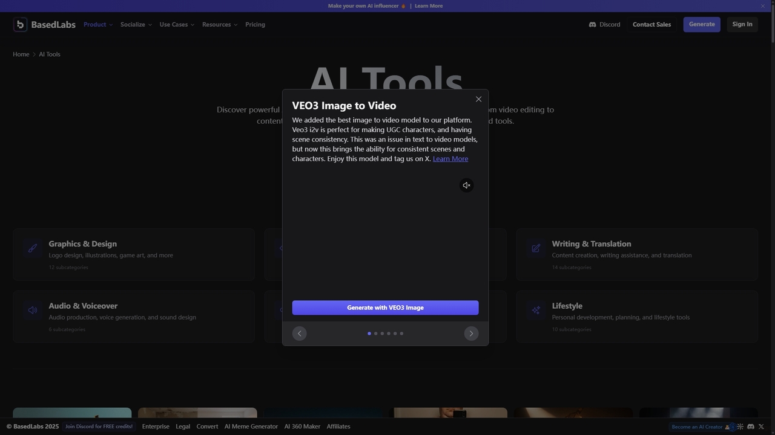This screenshot has width=775, height=435.
Task: Click the Sign In button
Action: tap(742, 24)
